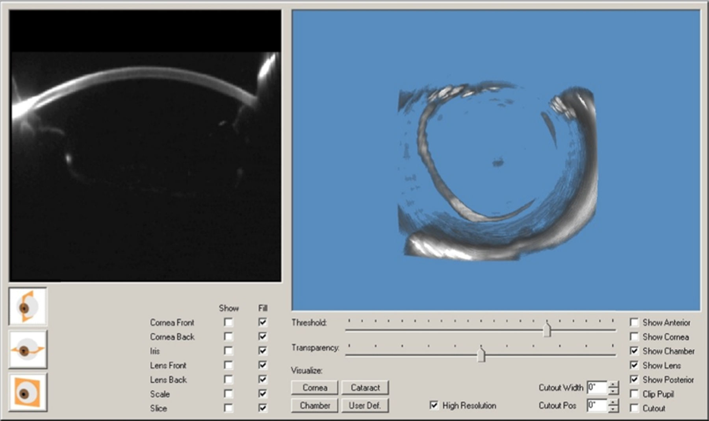The height and width of the screenshot is (421, 709).
Task: Click the Cutout Width input field
Action: pyautogui.click(x=596, y=388)
